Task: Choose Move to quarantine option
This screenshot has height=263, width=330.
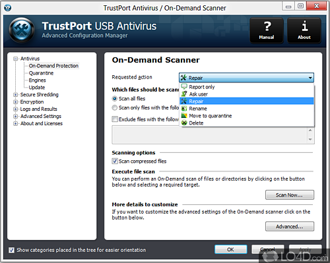Action: point(247,115)
